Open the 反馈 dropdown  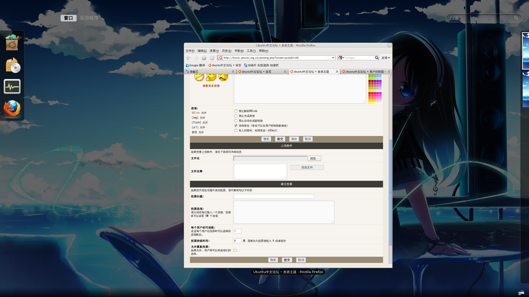tap(386, 58)
